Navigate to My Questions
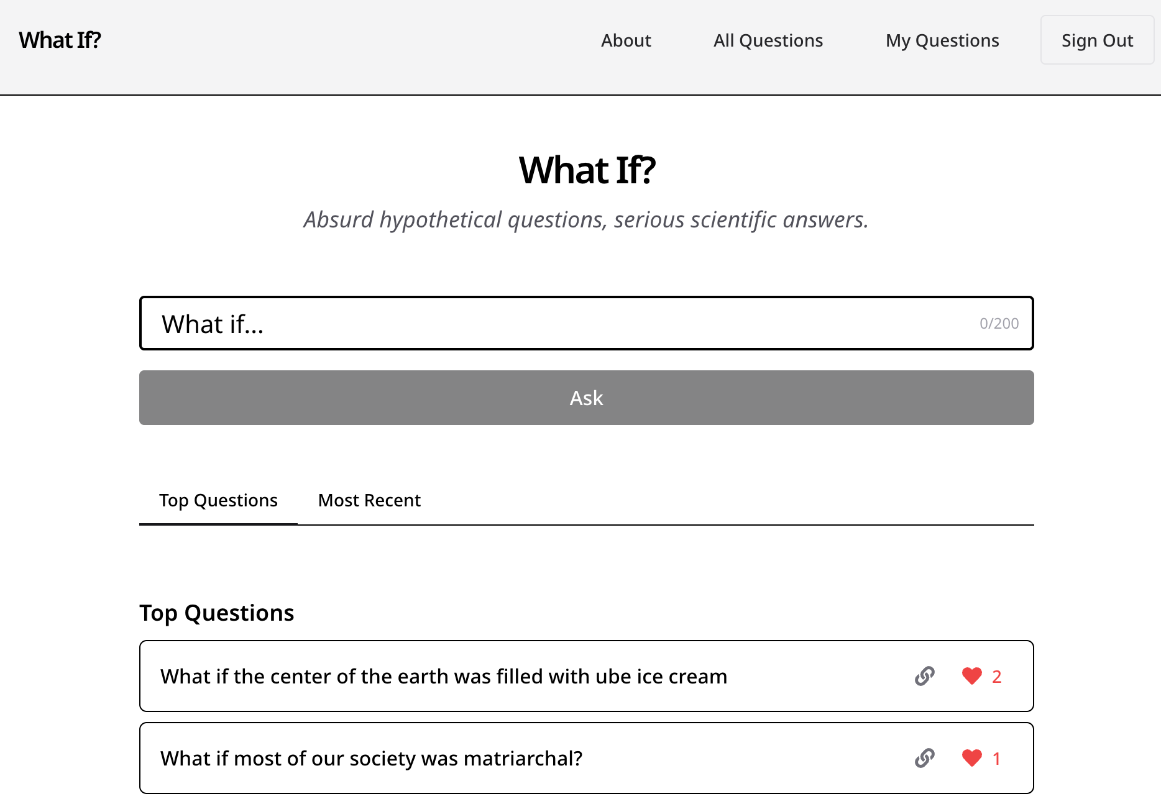Screen dimensions: 1161x804 [x=942, y=40]
